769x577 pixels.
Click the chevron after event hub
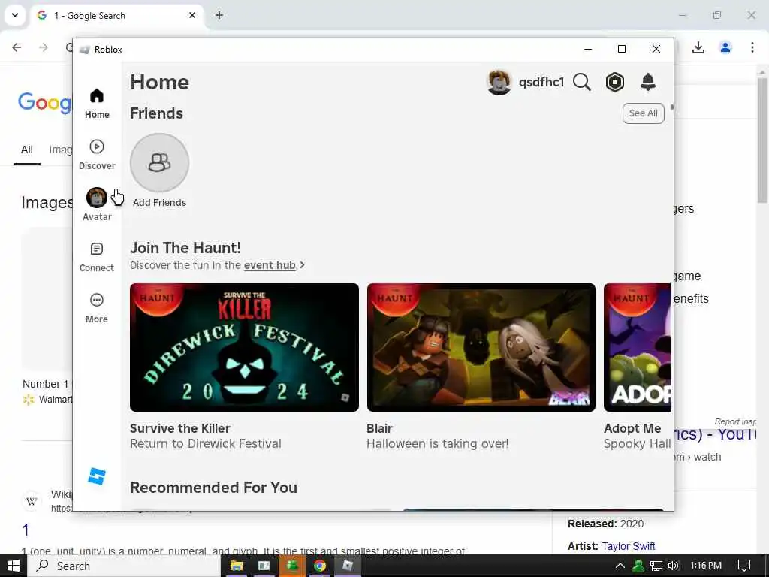click(x=302, y=265)
